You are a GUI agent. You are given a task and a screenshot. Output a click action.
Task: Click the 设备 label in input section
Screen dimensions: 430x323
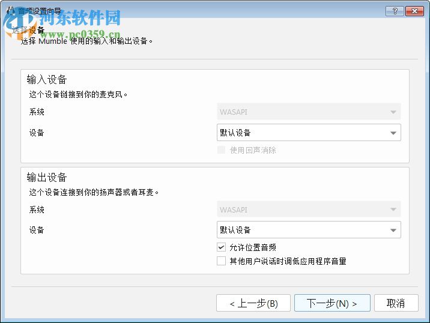(37, 133)
